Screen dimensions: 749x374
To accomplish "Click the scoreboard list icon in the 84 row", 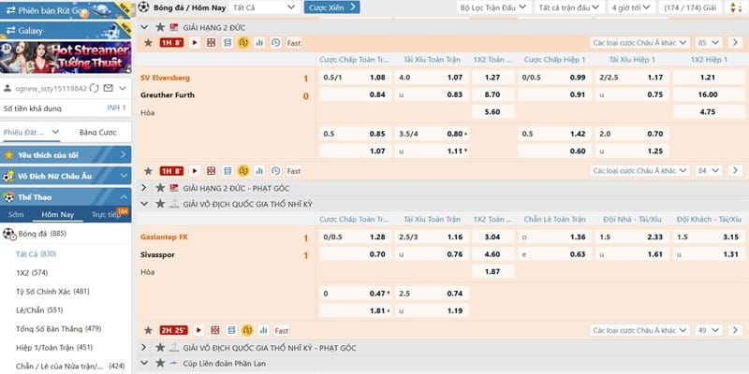I will tap(228, 171).
